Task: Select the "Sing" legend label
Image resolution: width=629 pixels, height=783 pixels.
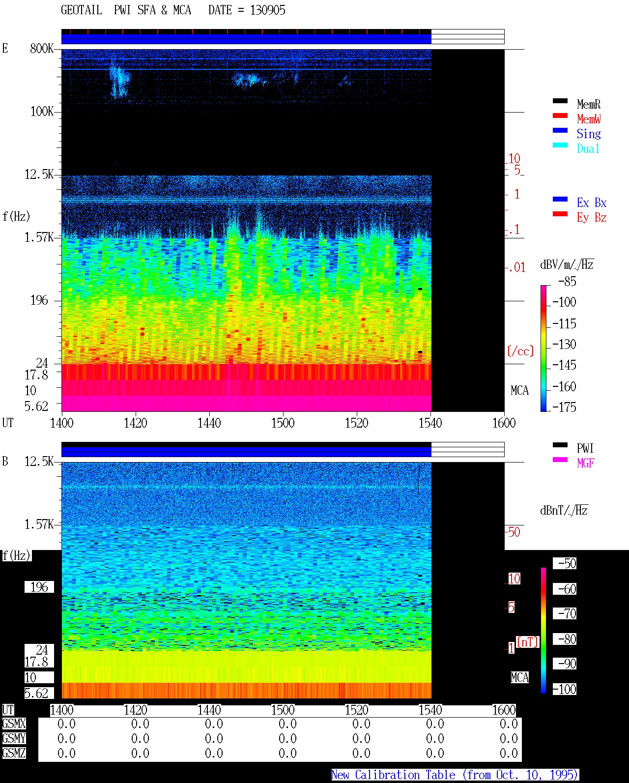Action: (589, 134)
